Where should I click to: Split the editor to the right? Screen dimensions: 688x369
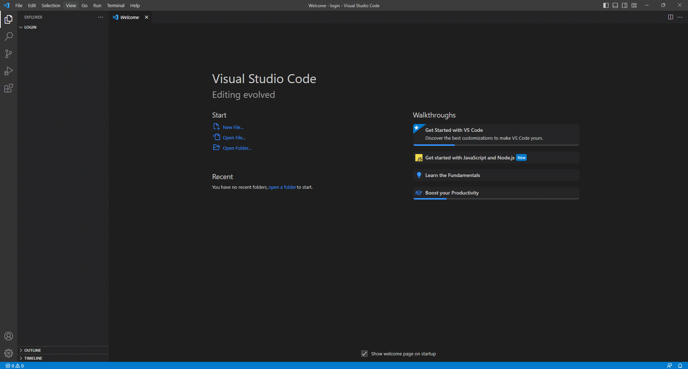point(670,17)
